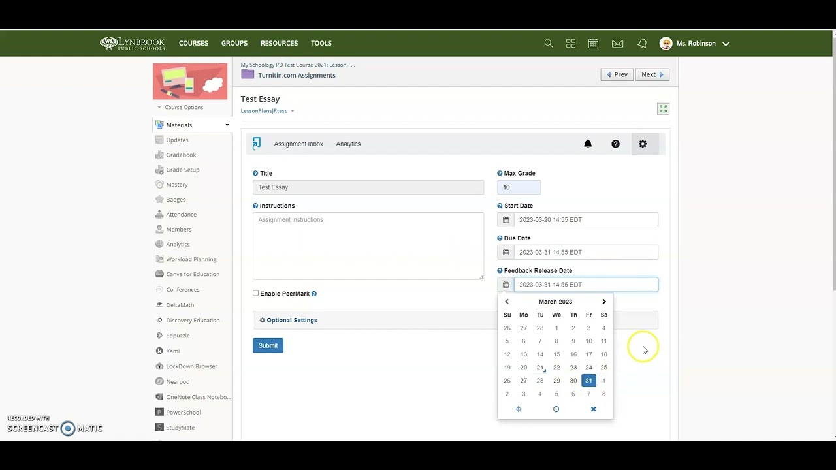
Task: Click the Turnitin bell notification icon
Action: click(588, 144)
